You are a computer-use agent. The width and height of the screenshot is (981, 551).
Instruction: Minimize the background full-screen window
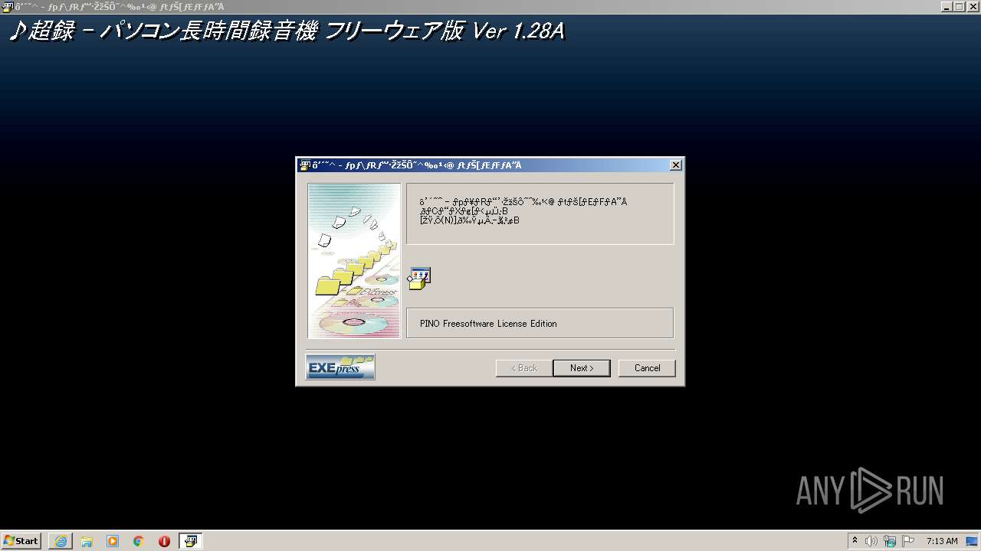947,6
